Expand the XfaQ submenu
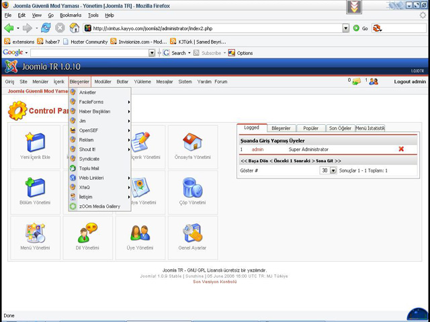The width and height of the screenshot is (430, 322). [x=100, y=187]
